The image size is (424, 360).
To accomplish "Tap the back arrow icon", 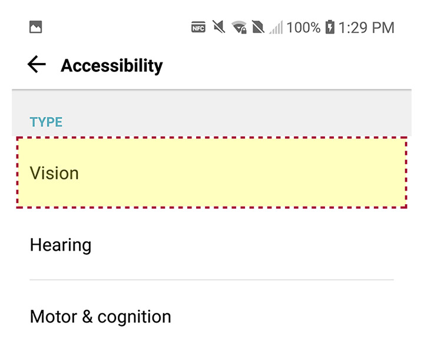I will tap(37, 64).
